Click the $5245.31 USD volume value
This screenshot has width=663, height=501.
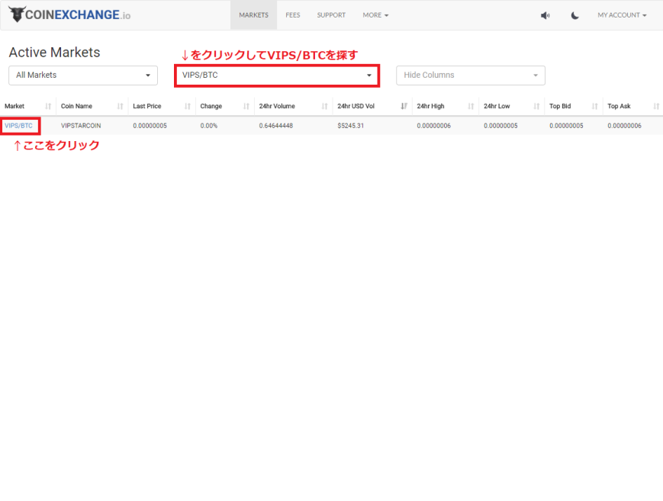(x=350, y=126)
